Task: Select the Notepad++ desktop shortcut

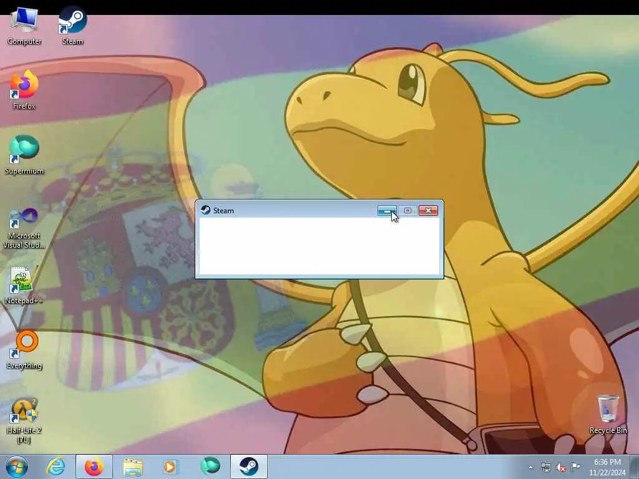Action: (x=24, y=285)
